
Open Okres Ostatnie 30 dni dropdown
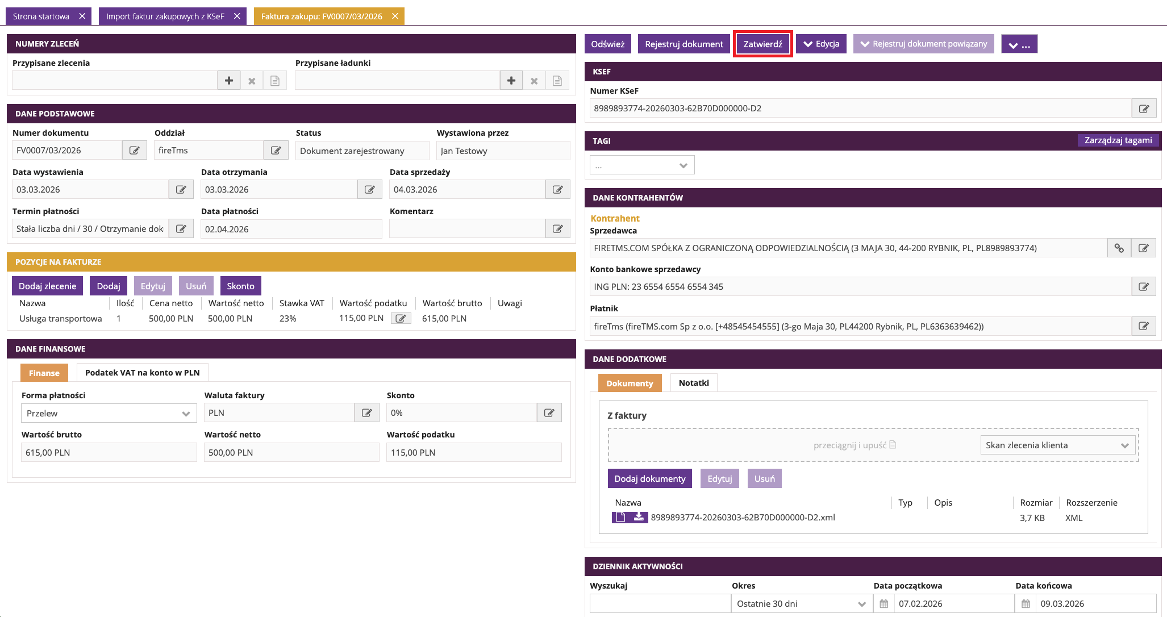click(801, 604)
